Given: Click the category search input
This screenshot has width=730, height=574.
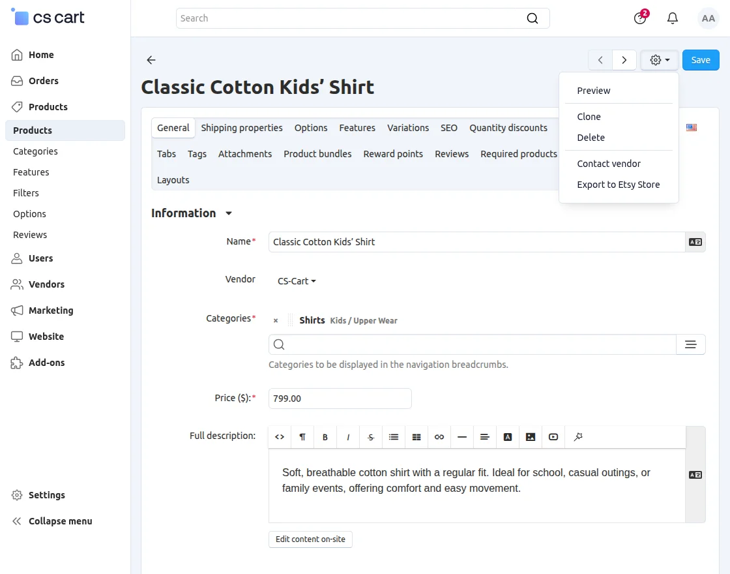Looking at the screenshot, I should tap(473, 344).
